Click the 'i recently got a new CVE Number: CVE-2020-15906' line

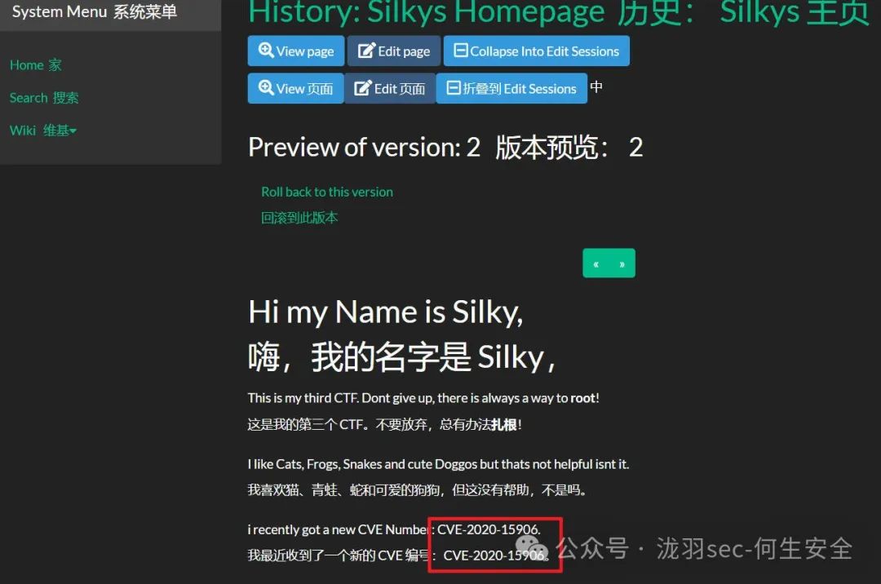coord(394,529)
